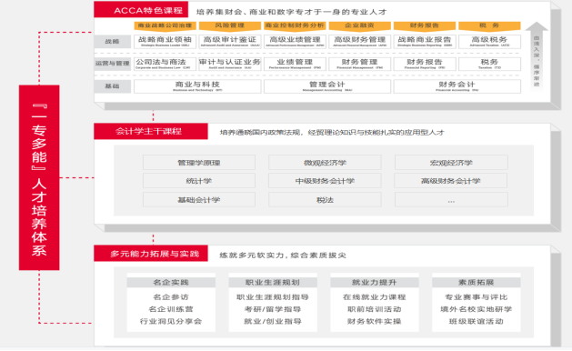Click the gray 战略 row label
The image size is (572, 351).
pos(113,42)
